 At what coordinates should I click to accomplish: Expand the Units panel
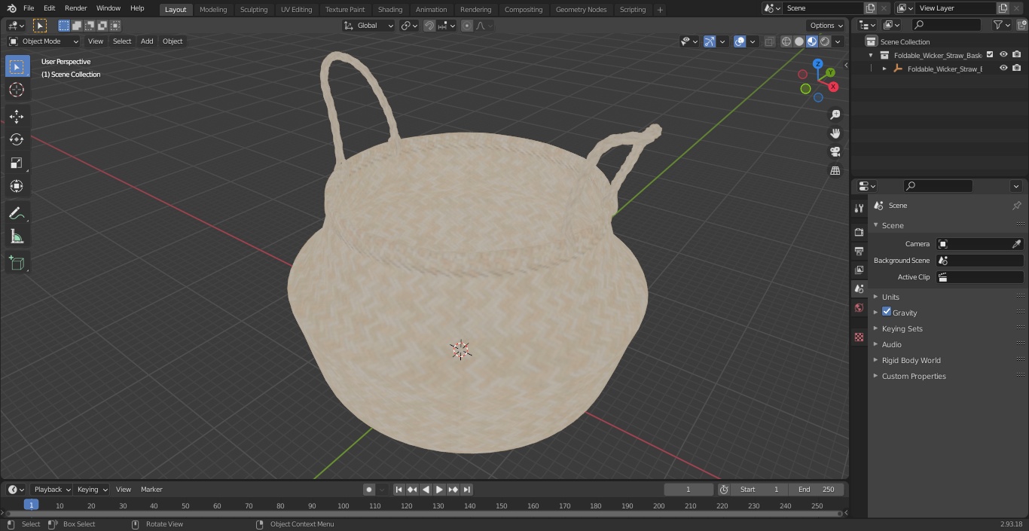[x=890, y=297]
